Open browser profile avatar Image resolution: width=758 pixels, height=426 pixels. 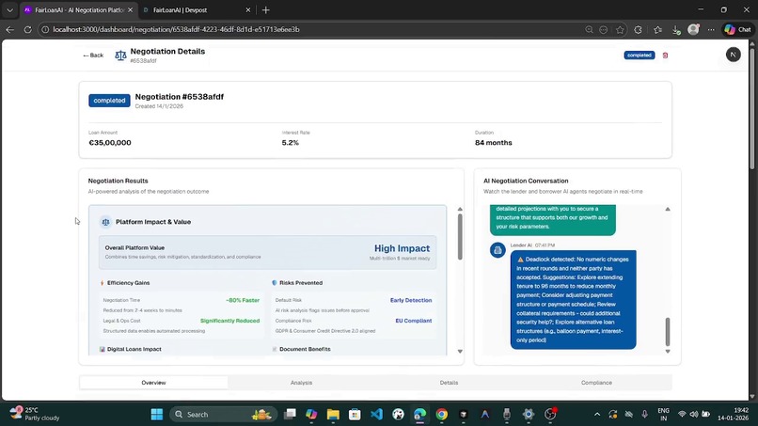pos(693,29)
